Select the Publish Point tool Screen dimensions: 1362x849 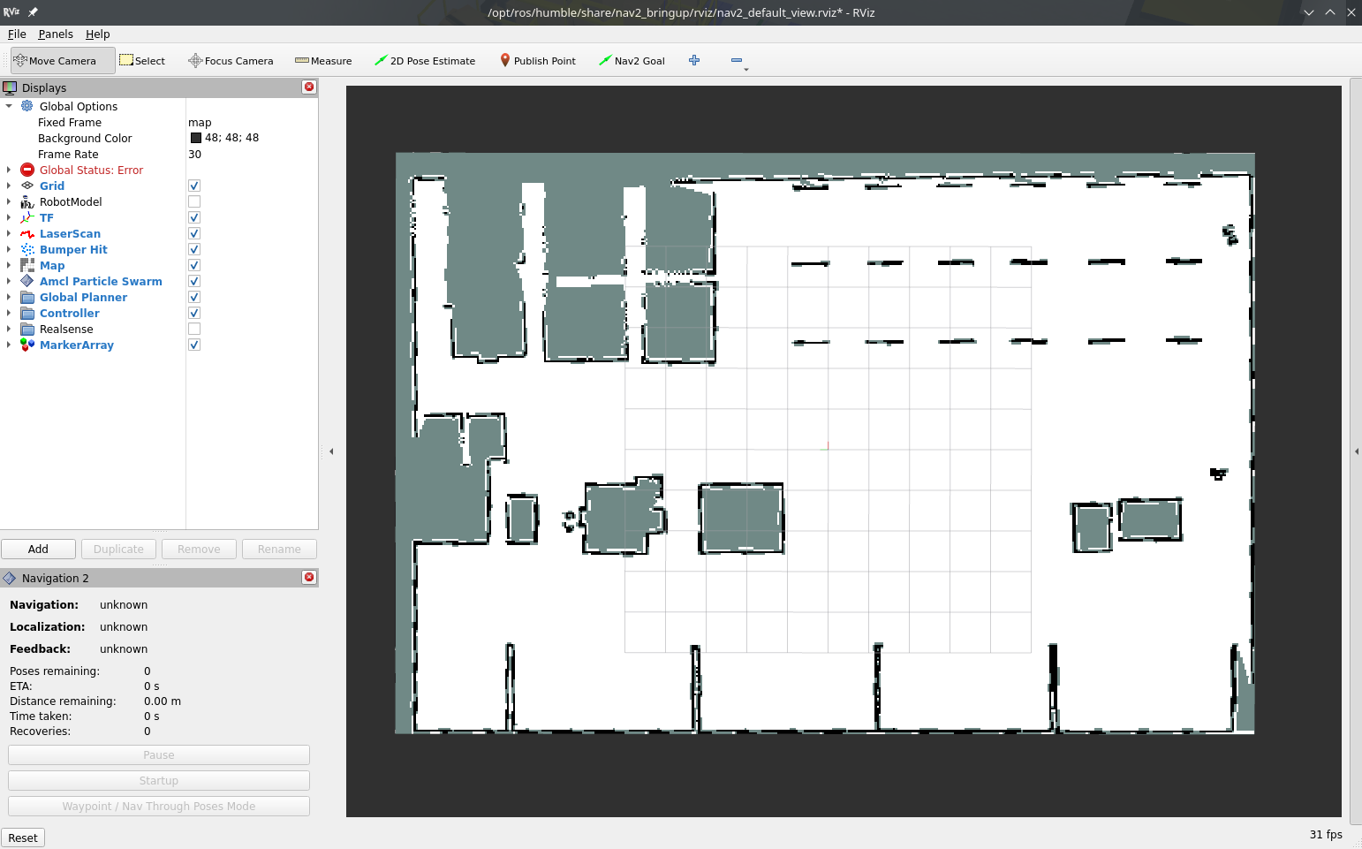pos(538,61)
